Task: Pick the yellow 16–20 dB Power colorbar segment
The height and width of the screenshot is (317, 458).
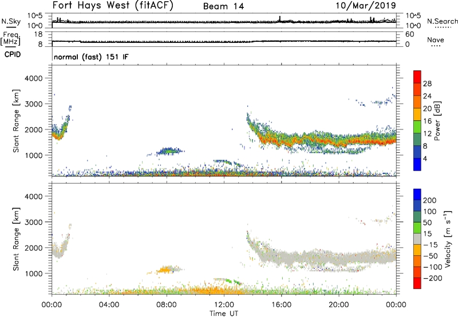Action: pos(417,114)
